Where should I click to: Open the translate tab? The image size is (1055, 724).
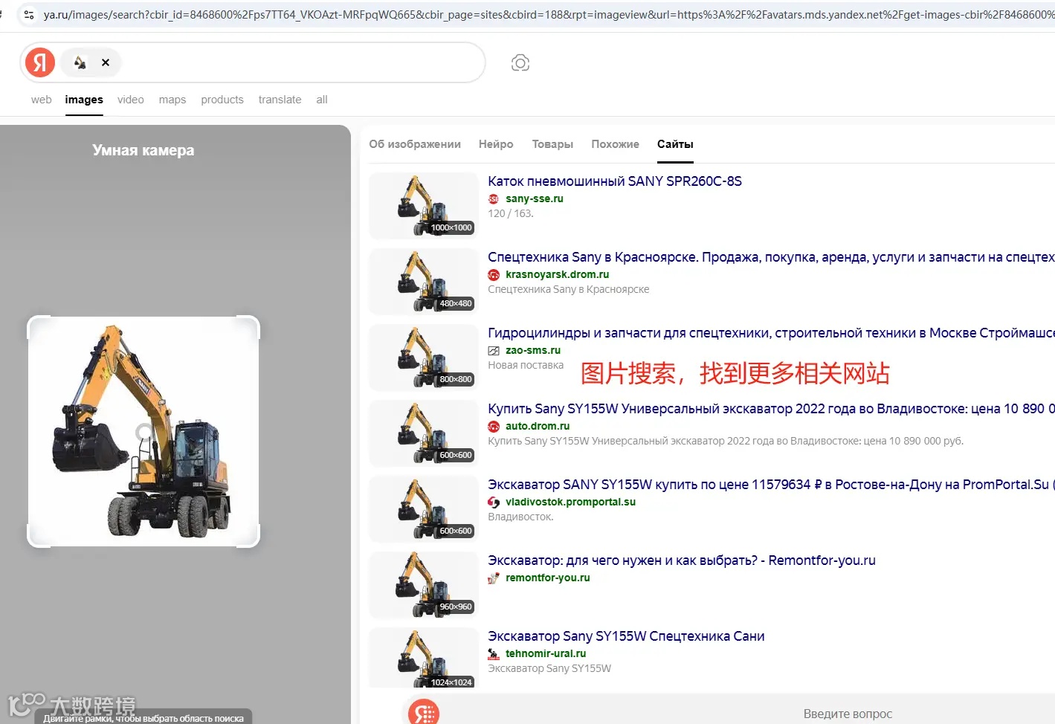click(280, 100)
